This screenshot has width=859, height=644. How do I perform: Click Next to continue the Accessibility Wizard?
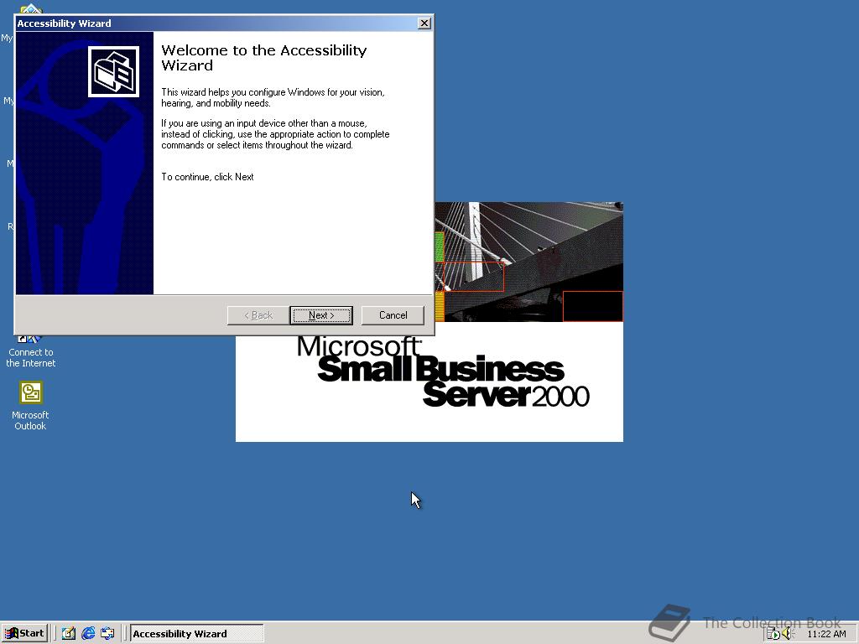tap(321, 315)
